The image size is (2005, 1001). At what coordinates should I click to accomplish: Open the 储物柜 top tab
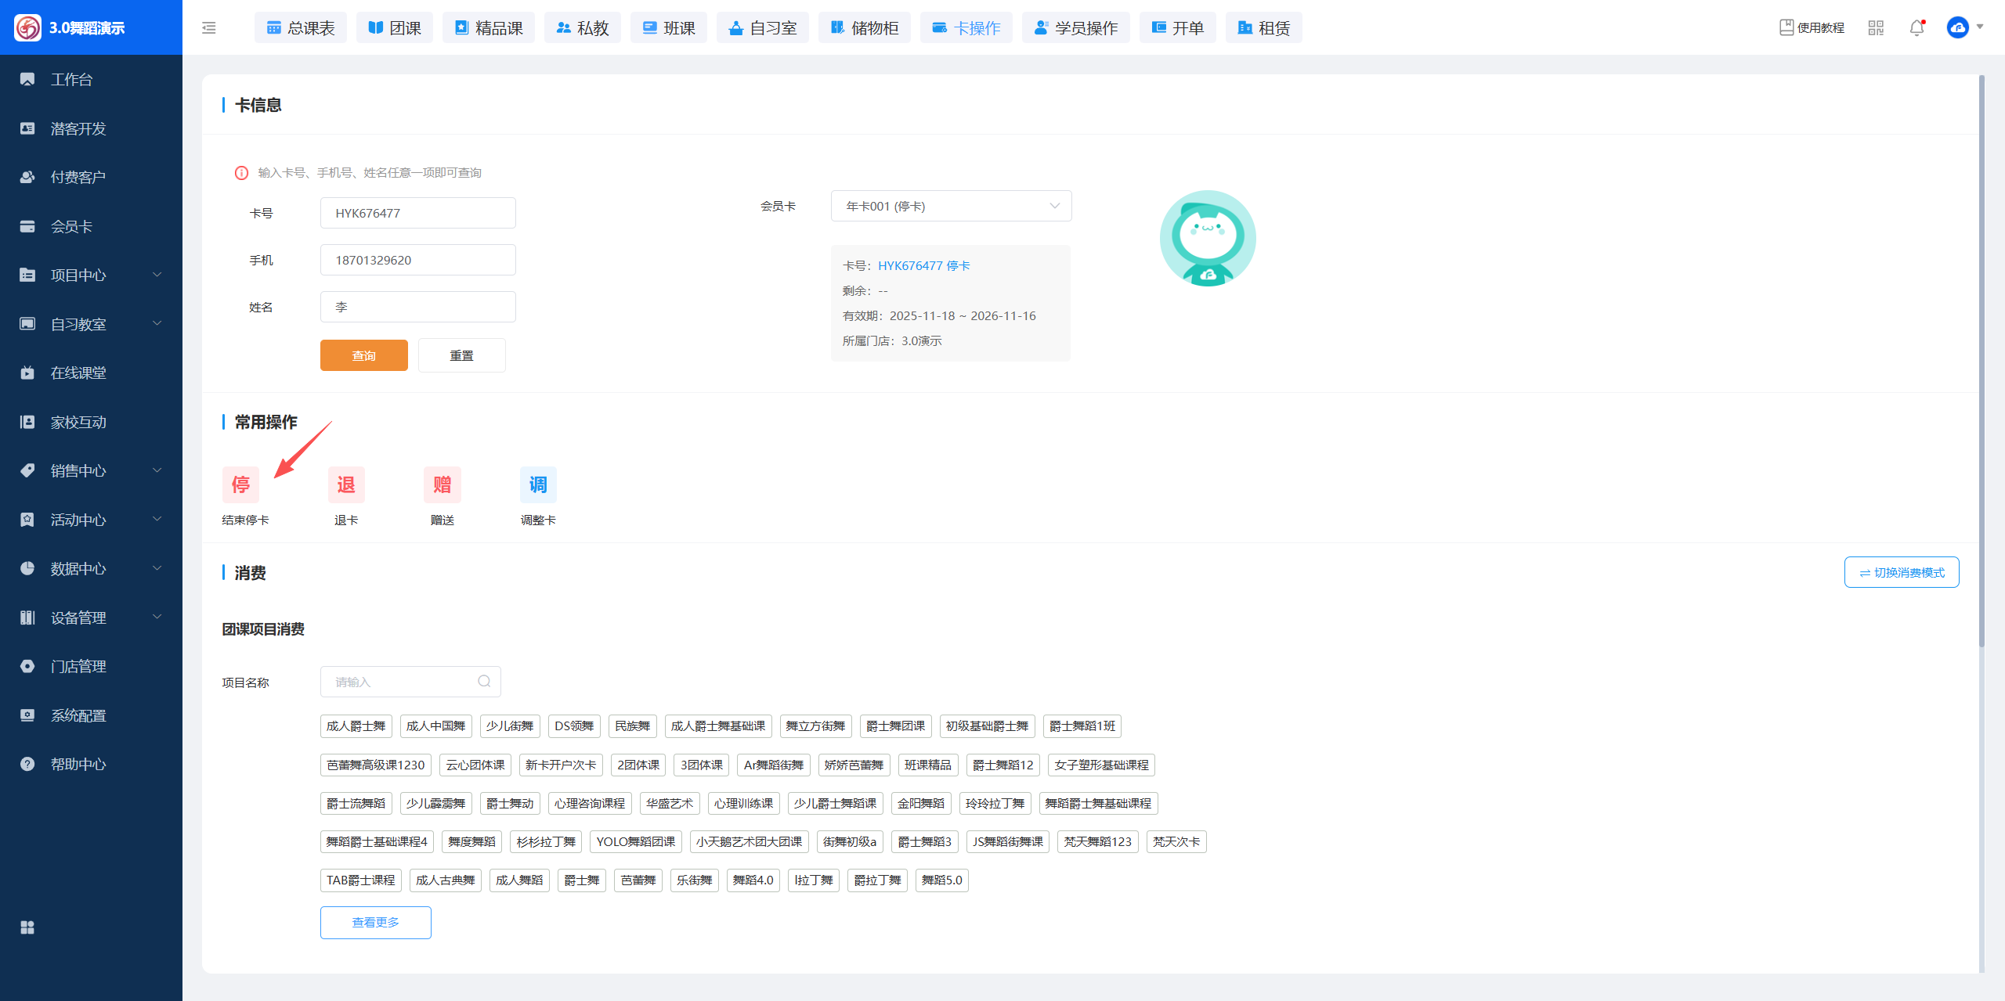(864, 28)
